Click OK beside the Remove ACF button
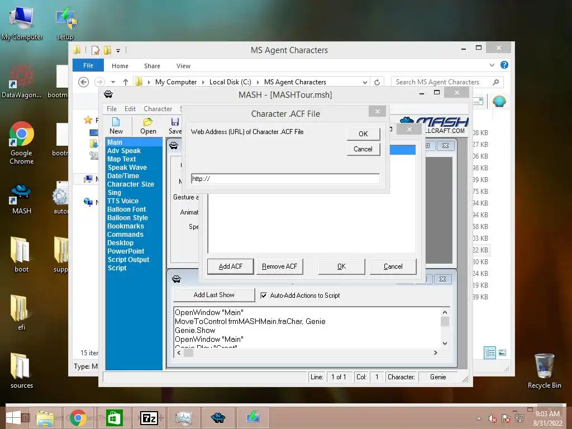572x429 pixels. pos(341,266)
